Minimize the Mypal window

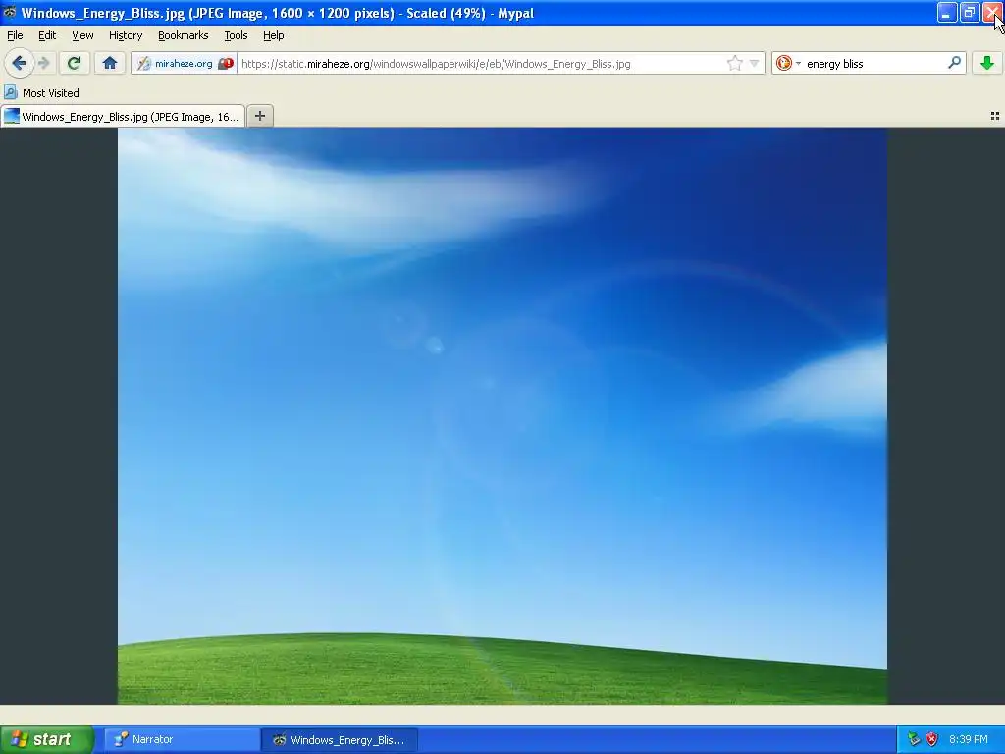click(947, 12)
